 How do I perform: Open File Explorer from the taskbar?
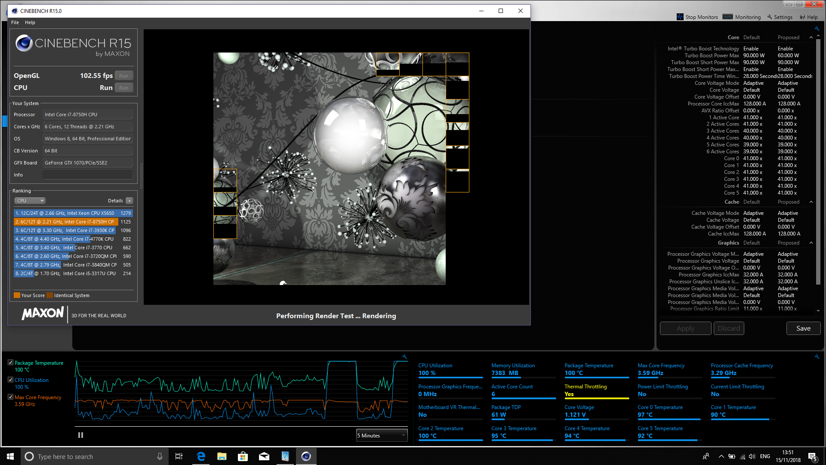222,456
